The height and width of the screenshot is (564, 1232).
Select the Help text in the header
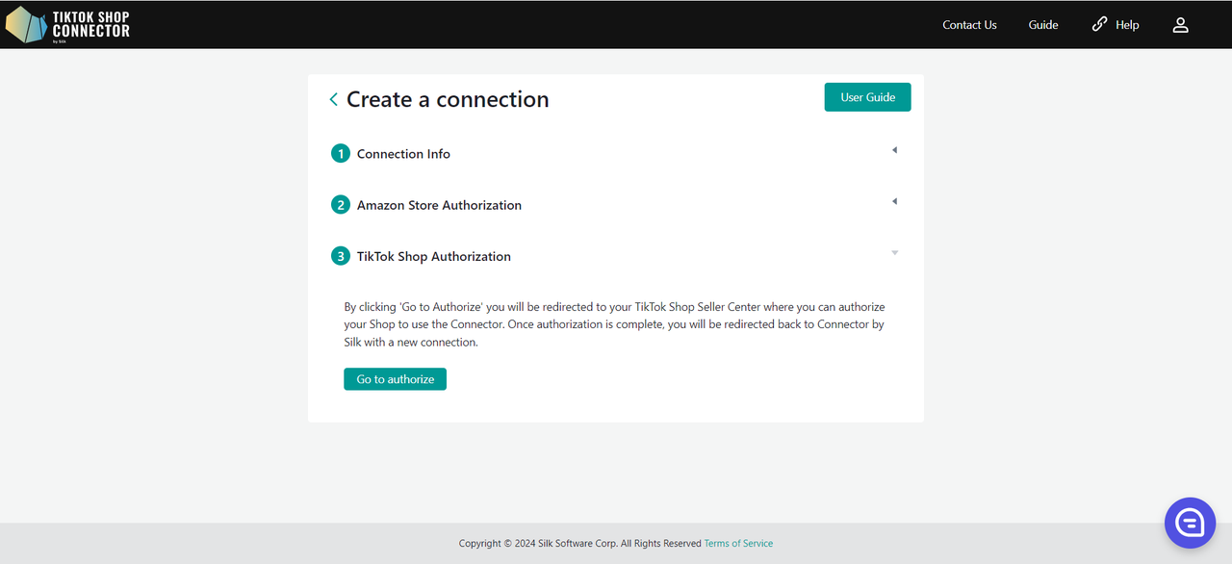point(1127,25)
